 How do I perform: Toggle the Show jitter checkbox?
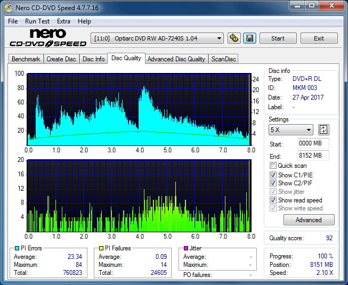click(273, 191)
